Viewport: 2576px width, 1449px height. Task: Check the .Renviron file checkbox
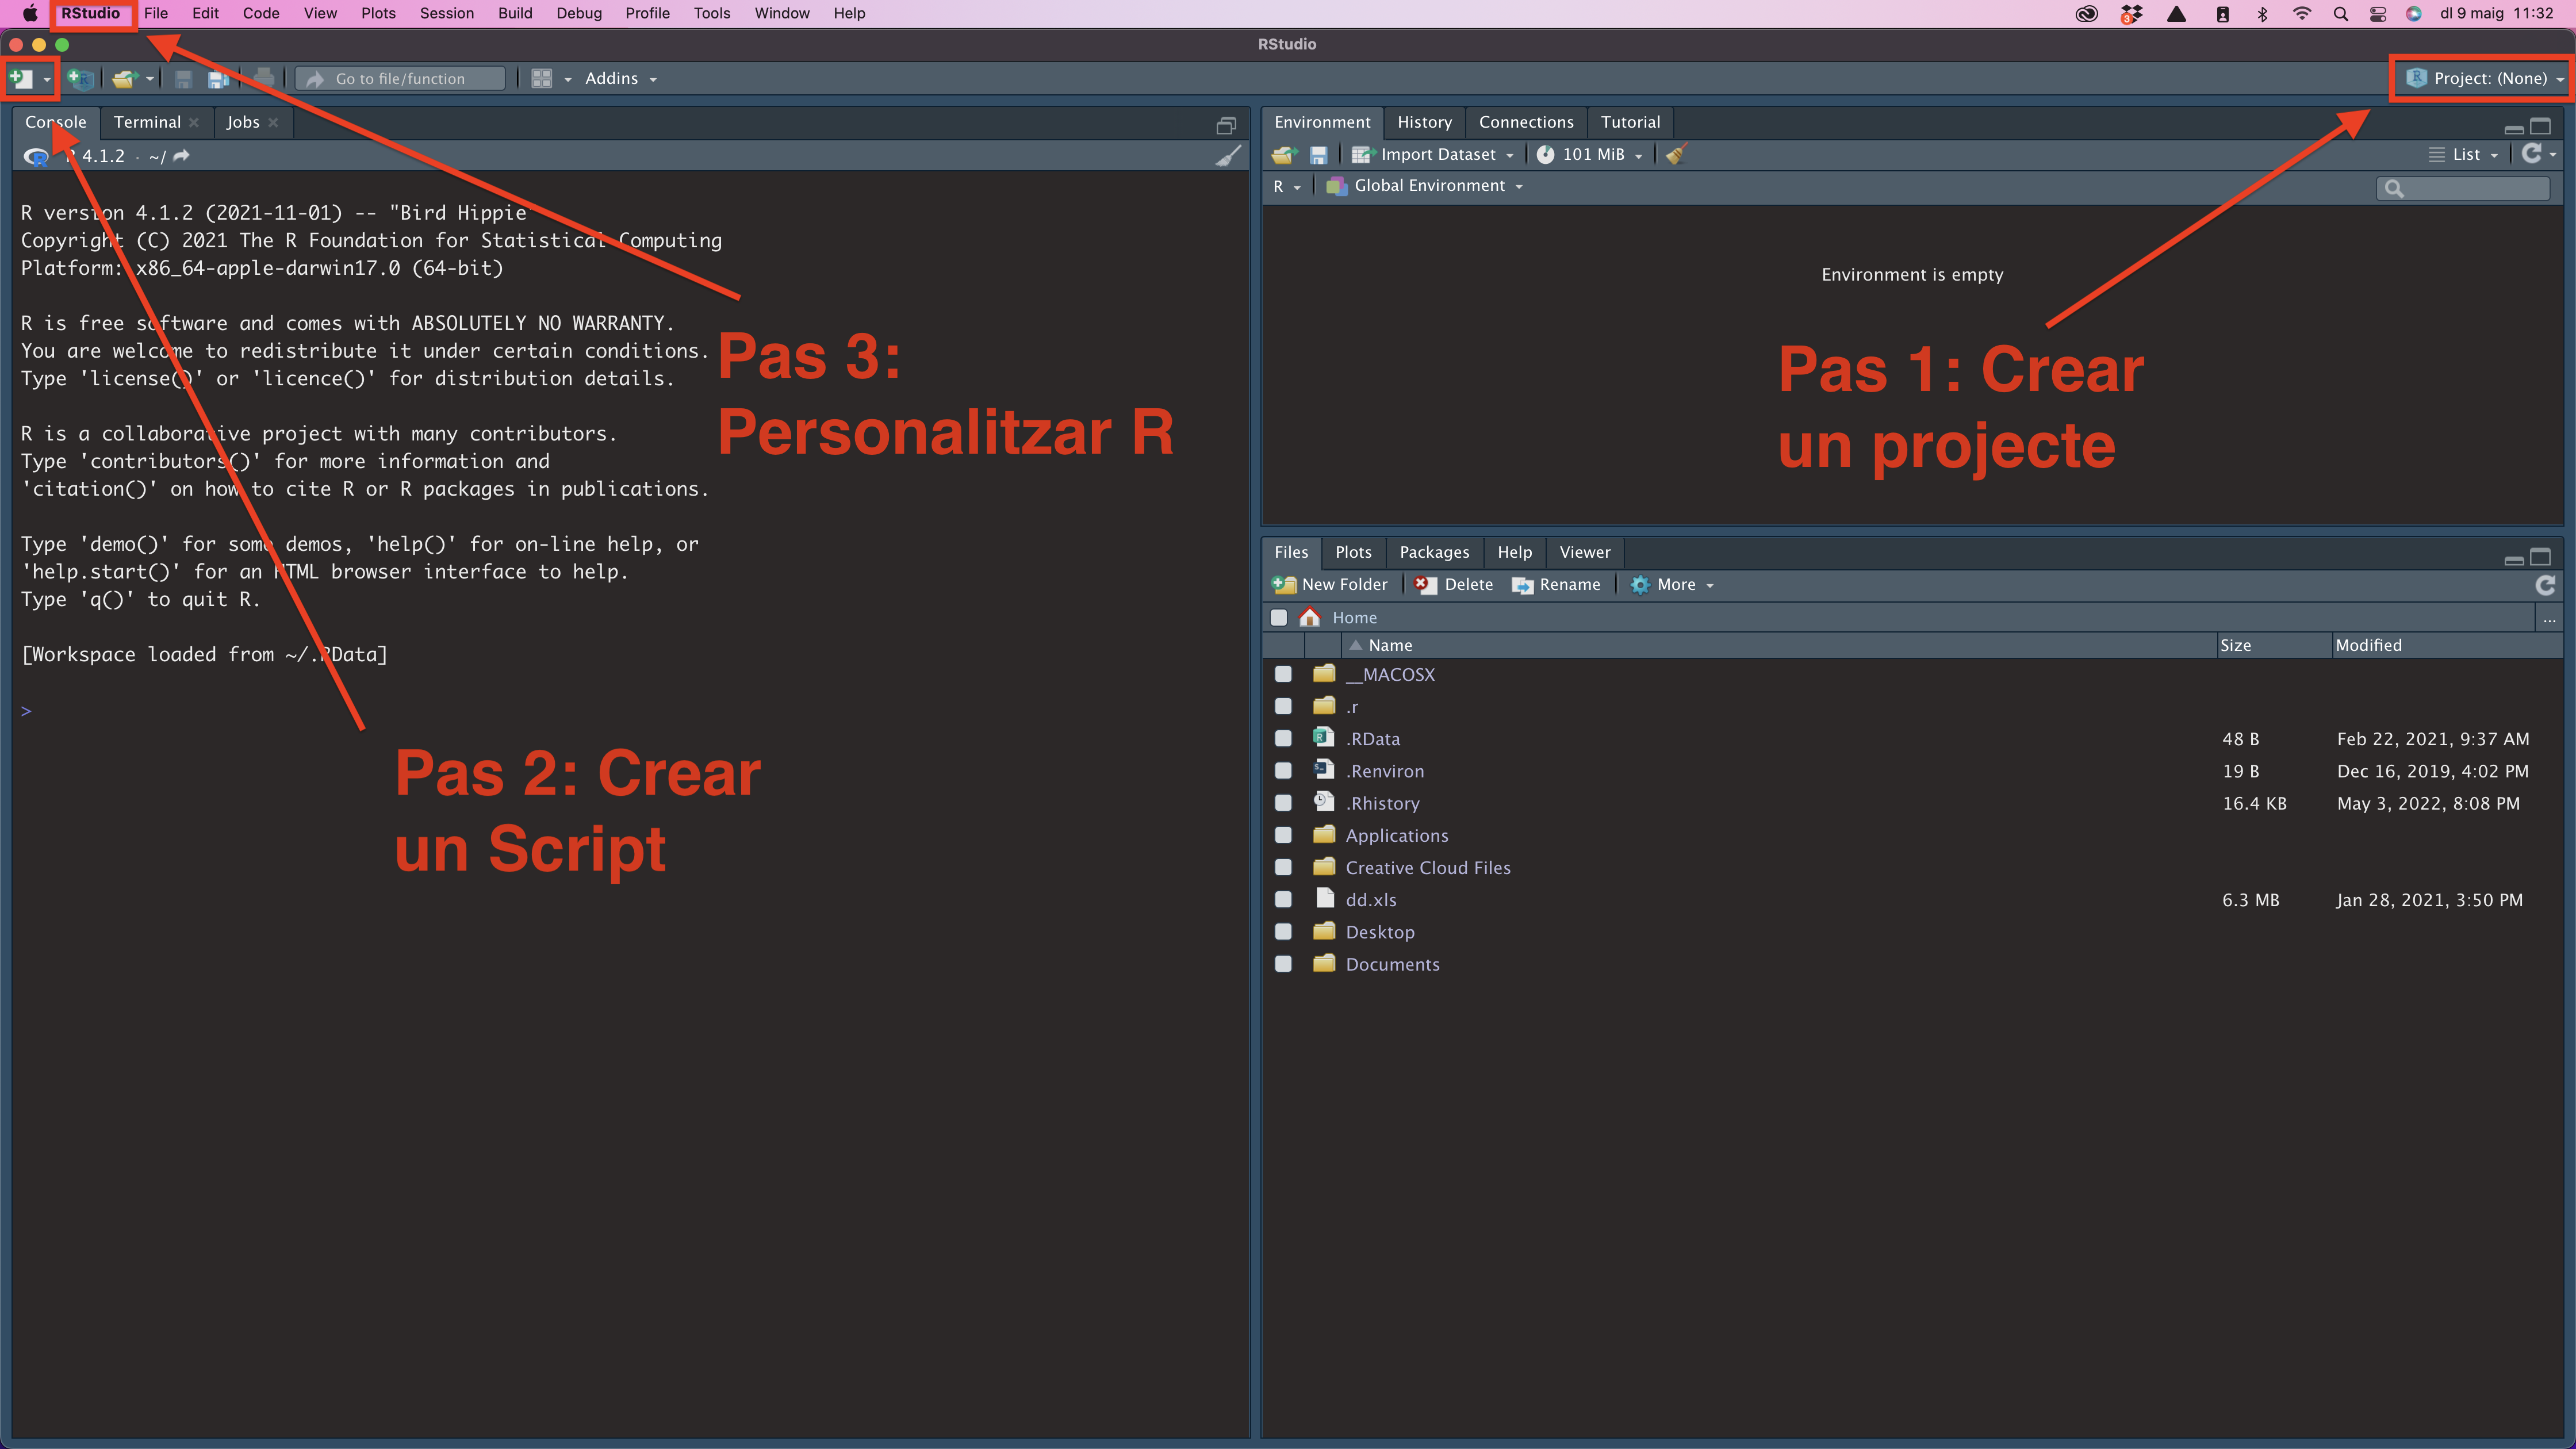pyautogui.click(x=1283, y=770)
